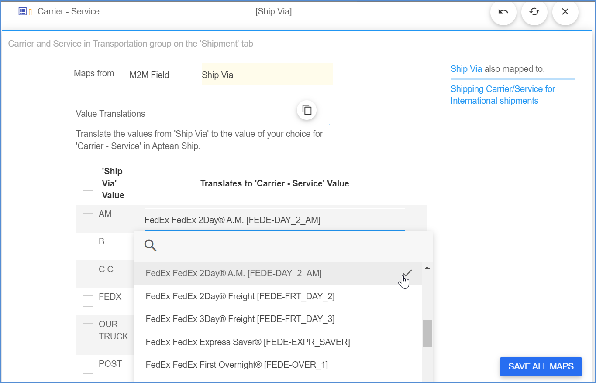Screen dimensions: 596x383
Task: Click the SAVE ALL MAPS button
Action: click(541, 366)
